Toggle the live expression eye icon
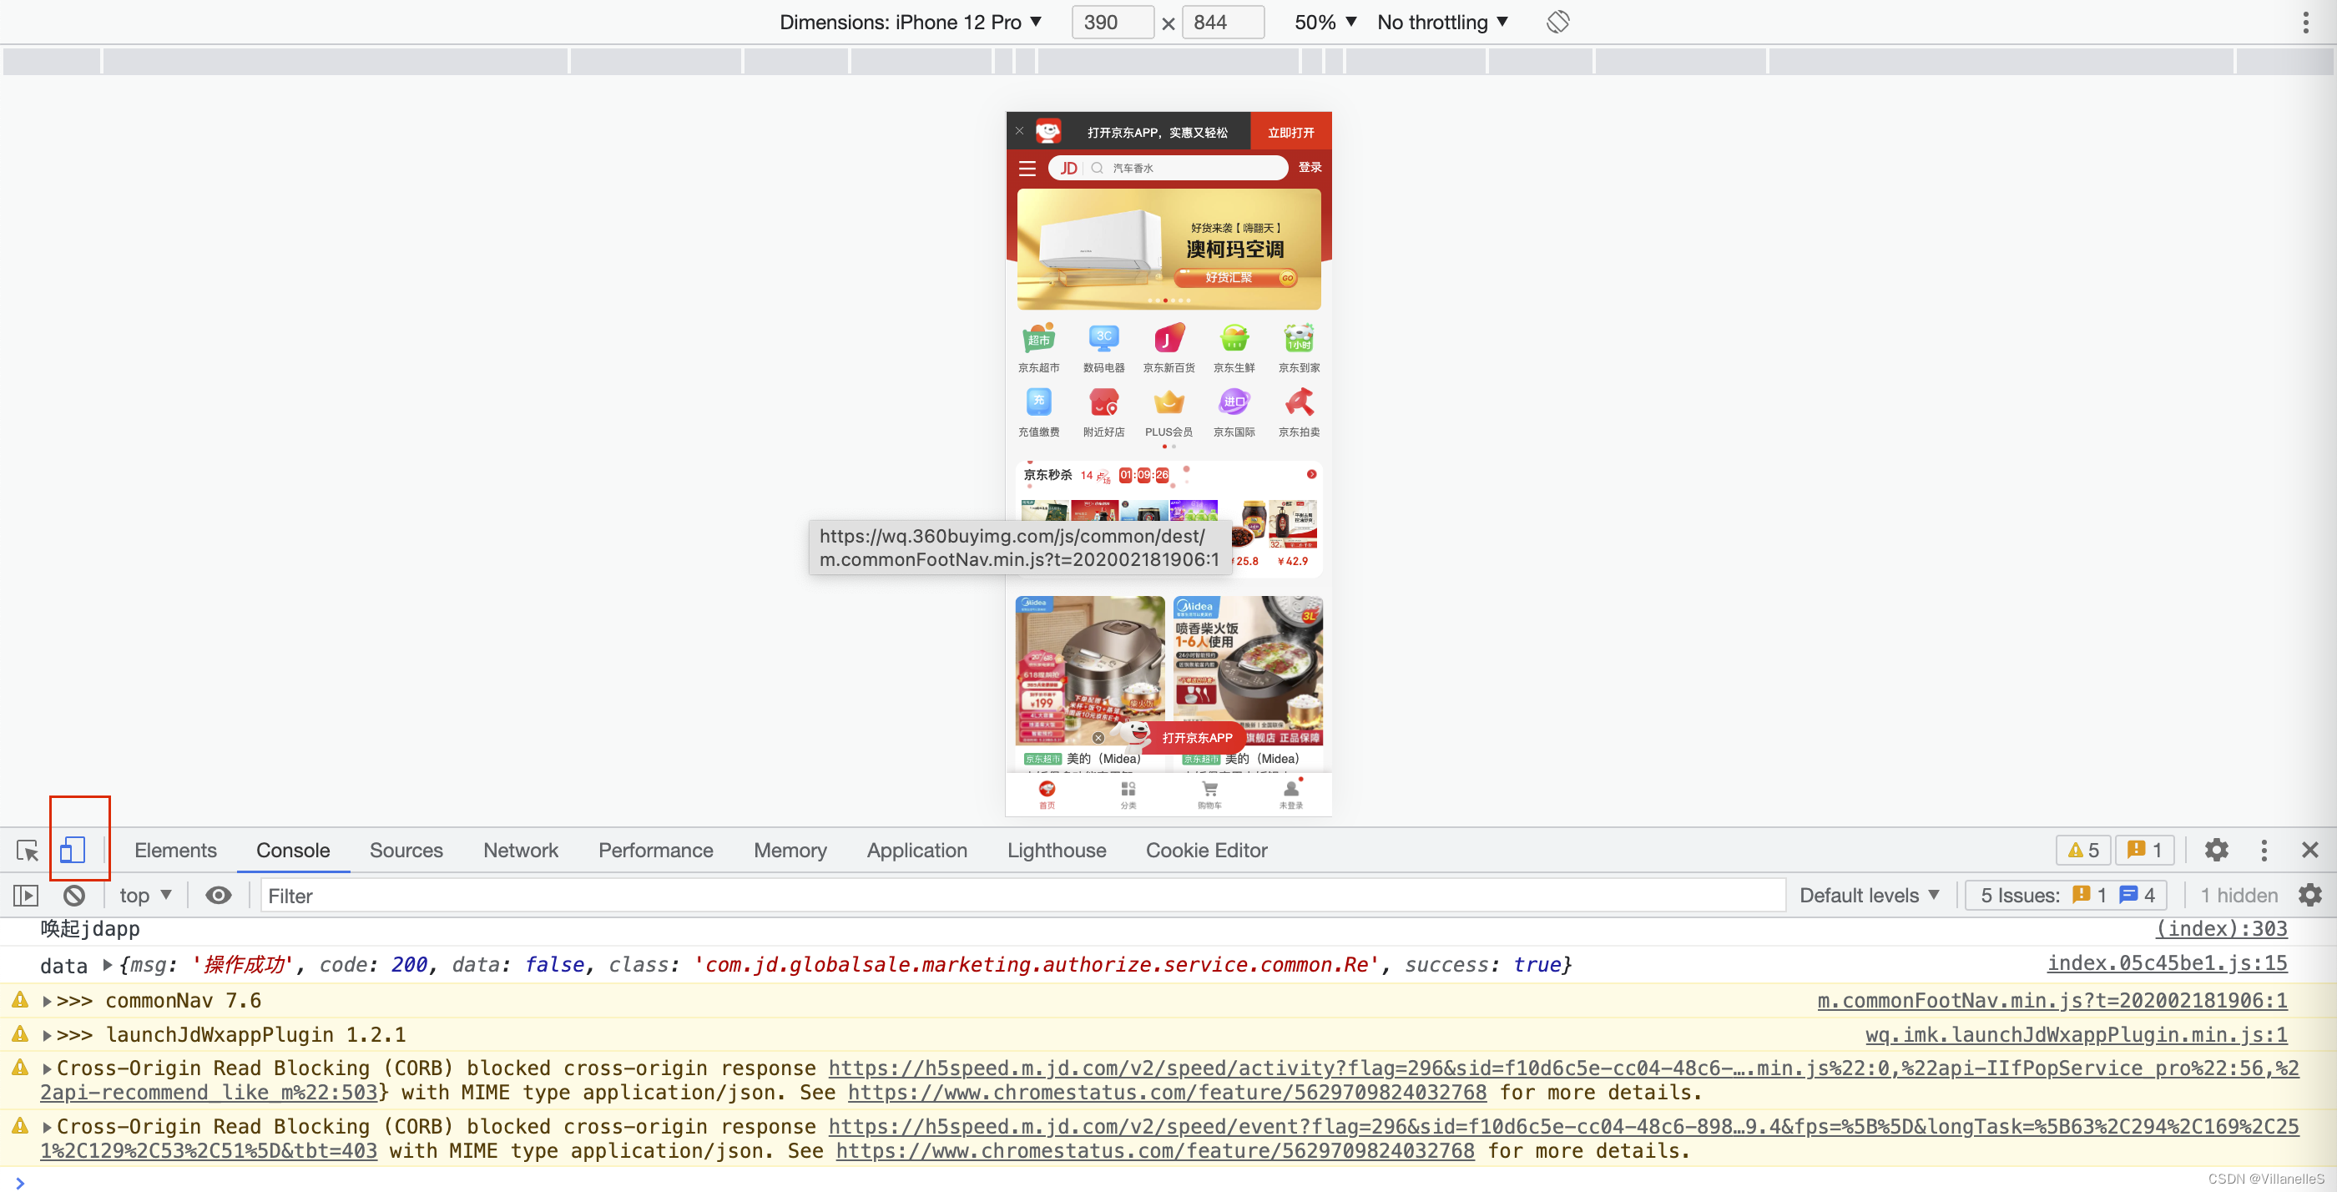 pyautogui.click(x=218, y=896)
